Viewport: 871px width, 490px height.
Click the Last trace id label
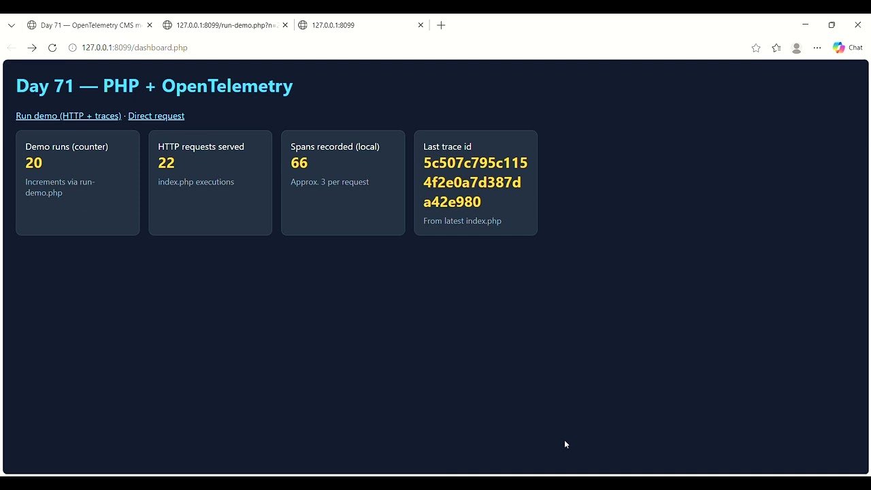click(x=447, y=146)
